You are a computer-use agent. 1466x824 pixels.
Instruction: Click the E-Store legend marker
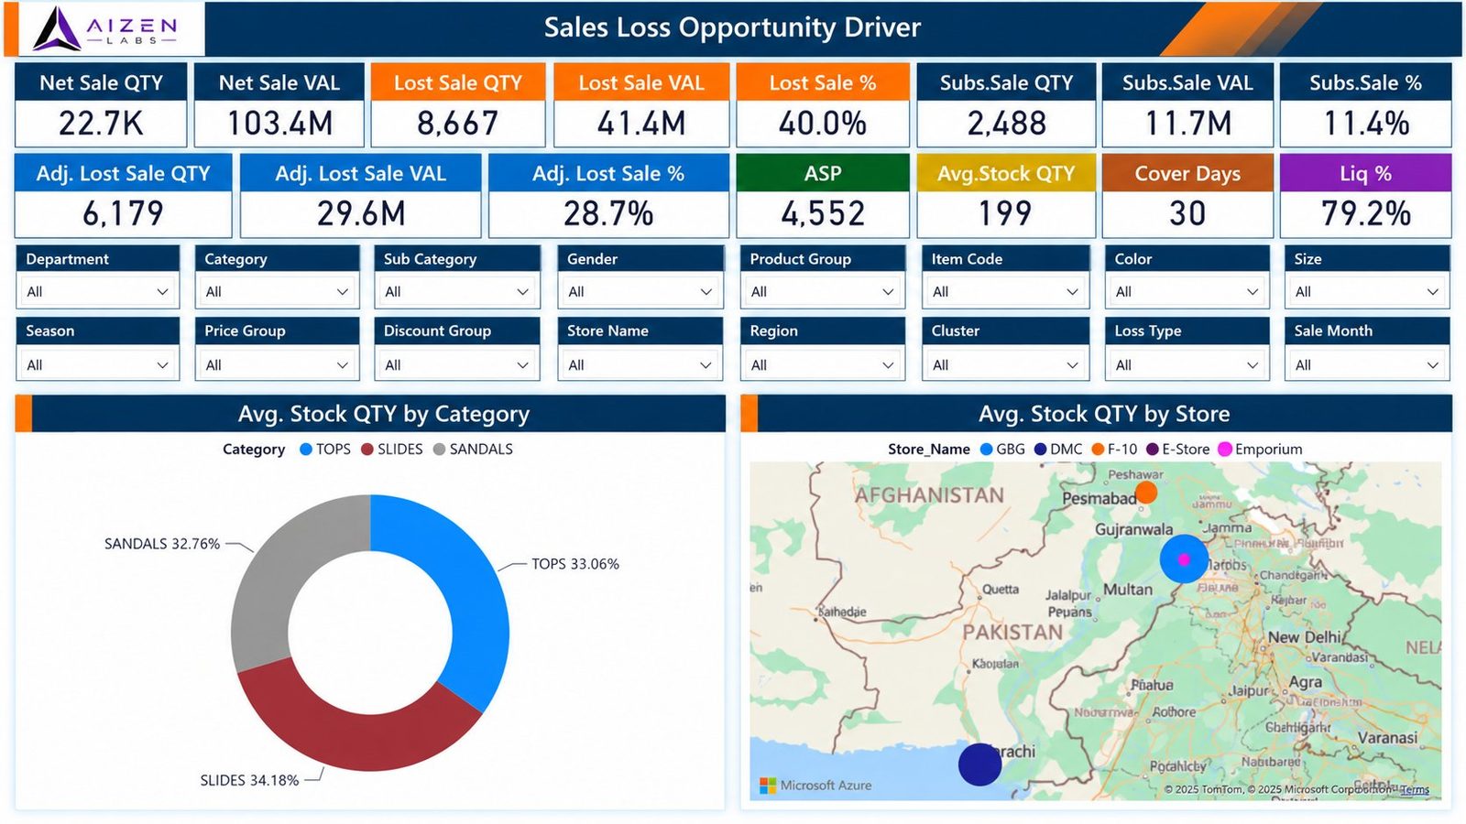pos(1153,450)
